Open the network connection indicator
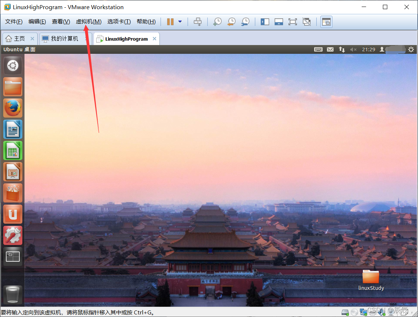The width and height of the screenshot is (418, 317). pos(342,49)
